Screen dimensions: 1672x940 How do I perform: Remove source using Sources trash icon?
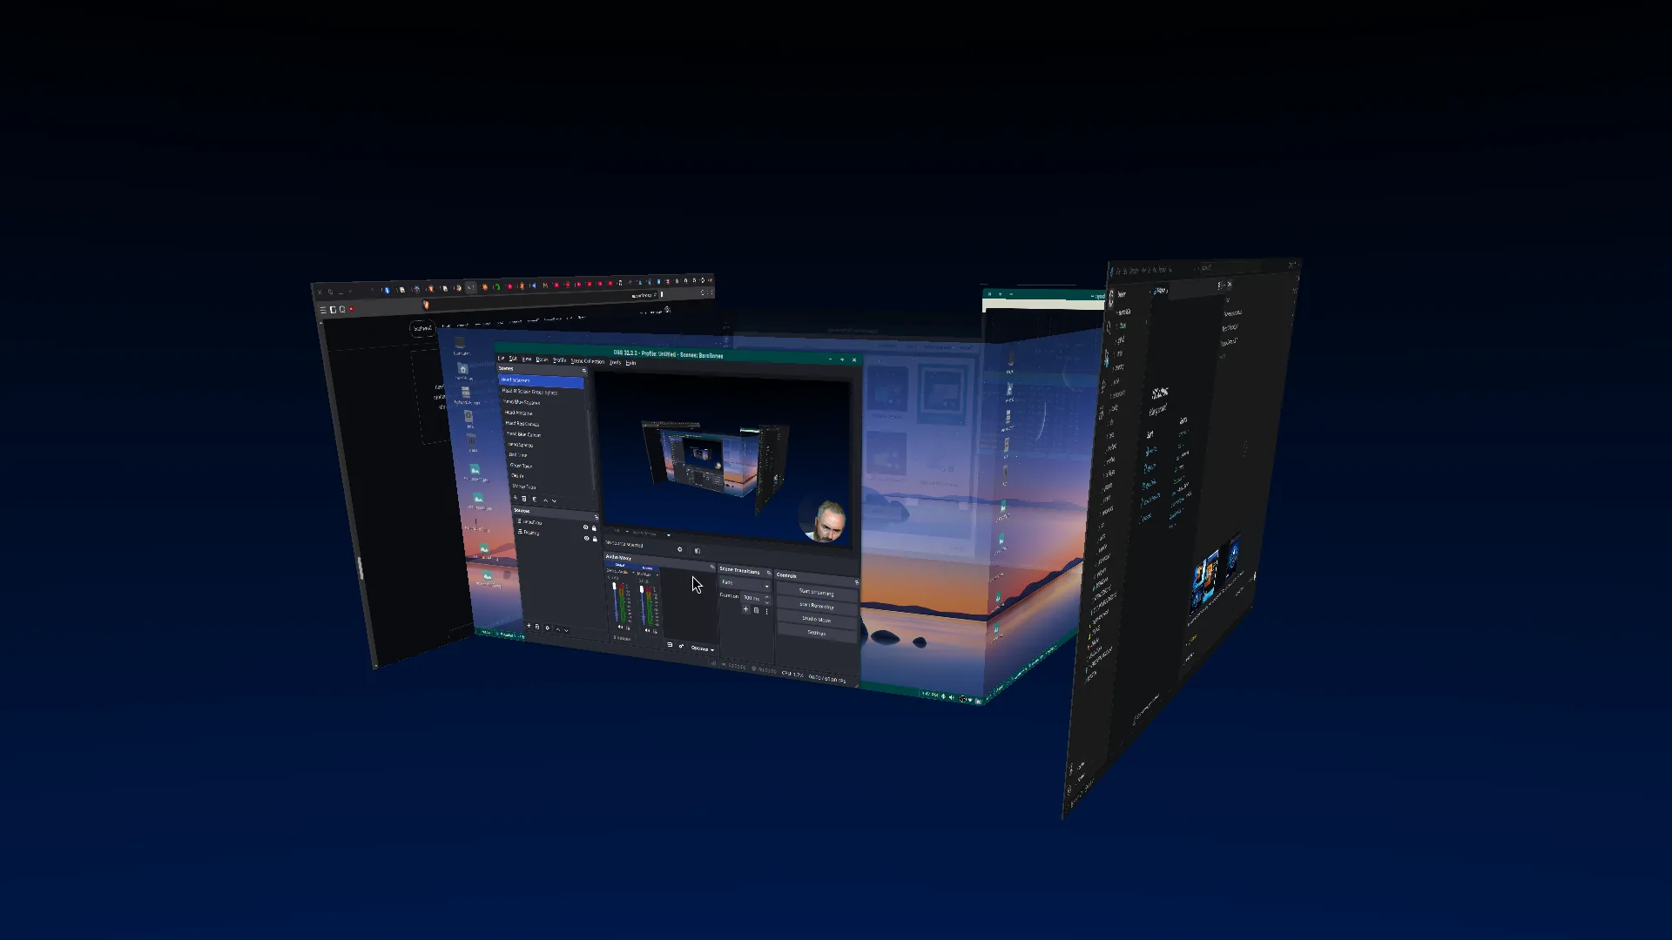pyautogui.click(x=537, y=627)
